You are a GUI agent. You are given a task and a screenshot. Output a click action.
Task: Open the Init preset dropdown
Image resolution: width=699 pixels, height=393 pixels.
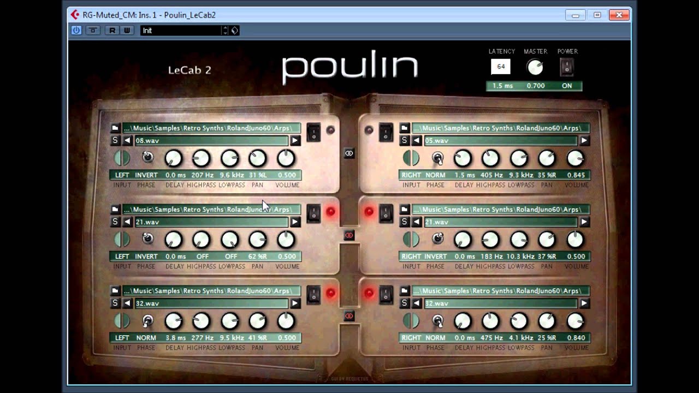click(181, 31)
